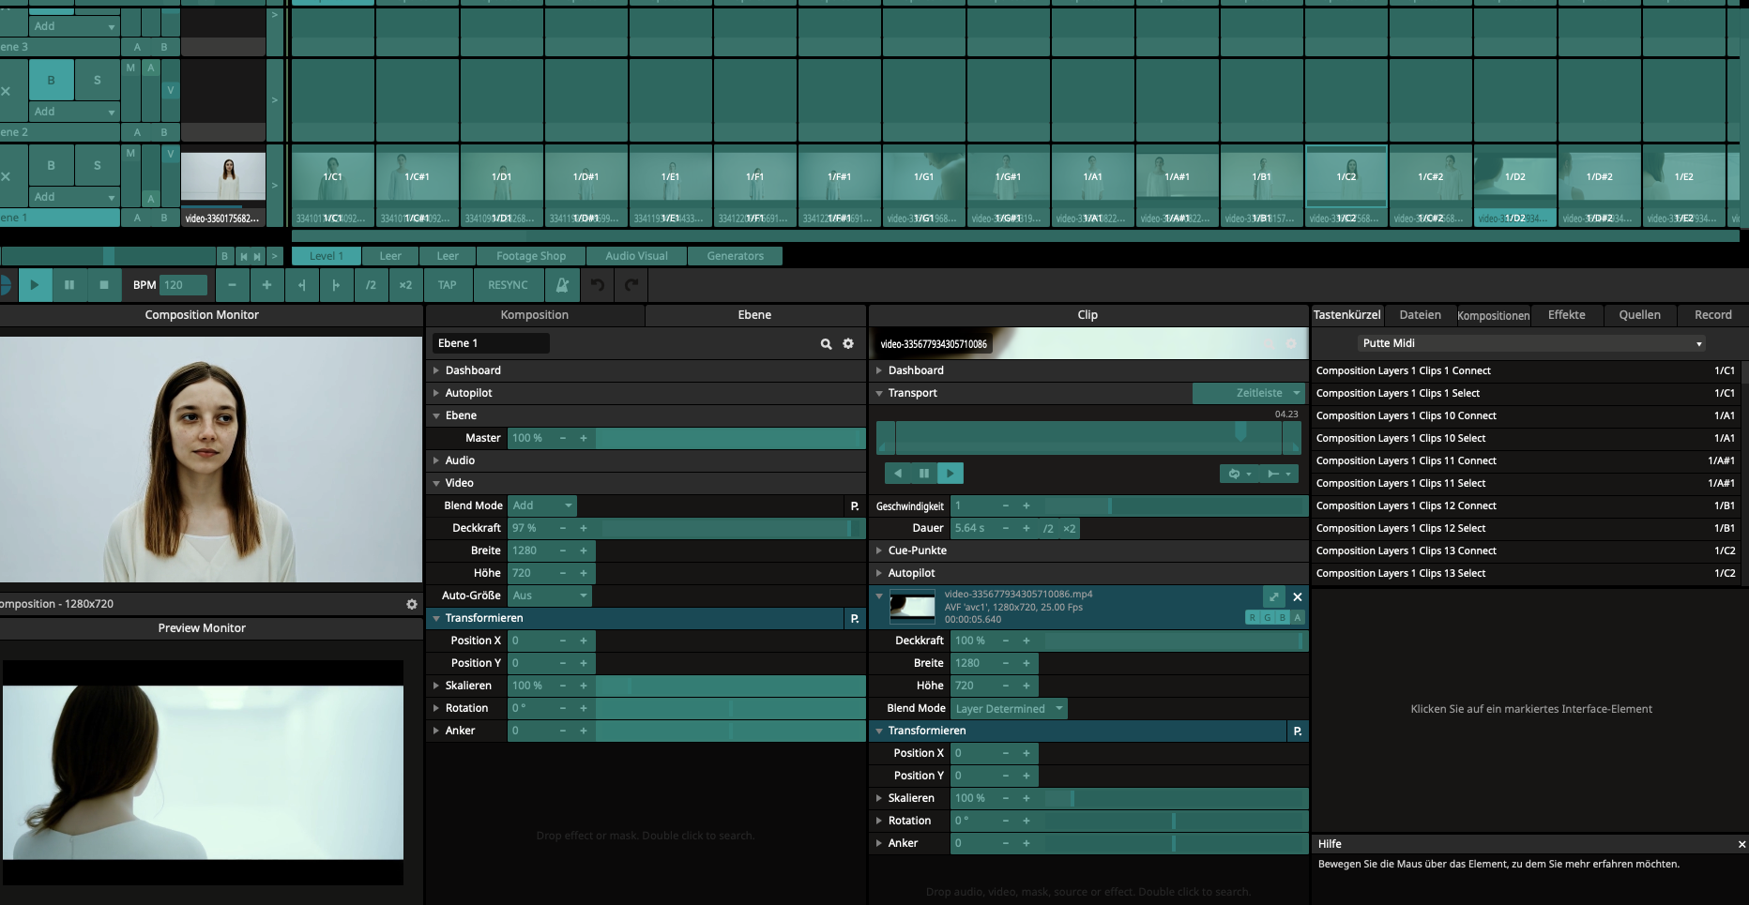Viewport: 1749px width, 905px height.
Task: Toggle the Solo (S) button on layer 1
Action: click(x=97, y=165)
